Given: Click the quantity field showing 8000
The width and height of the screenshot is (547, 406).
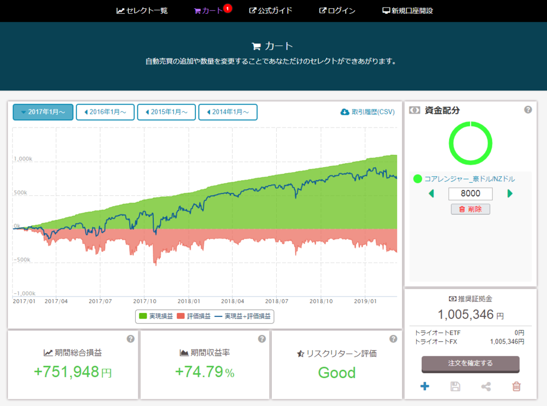Looking at the screenshot, I should [470, 194].
